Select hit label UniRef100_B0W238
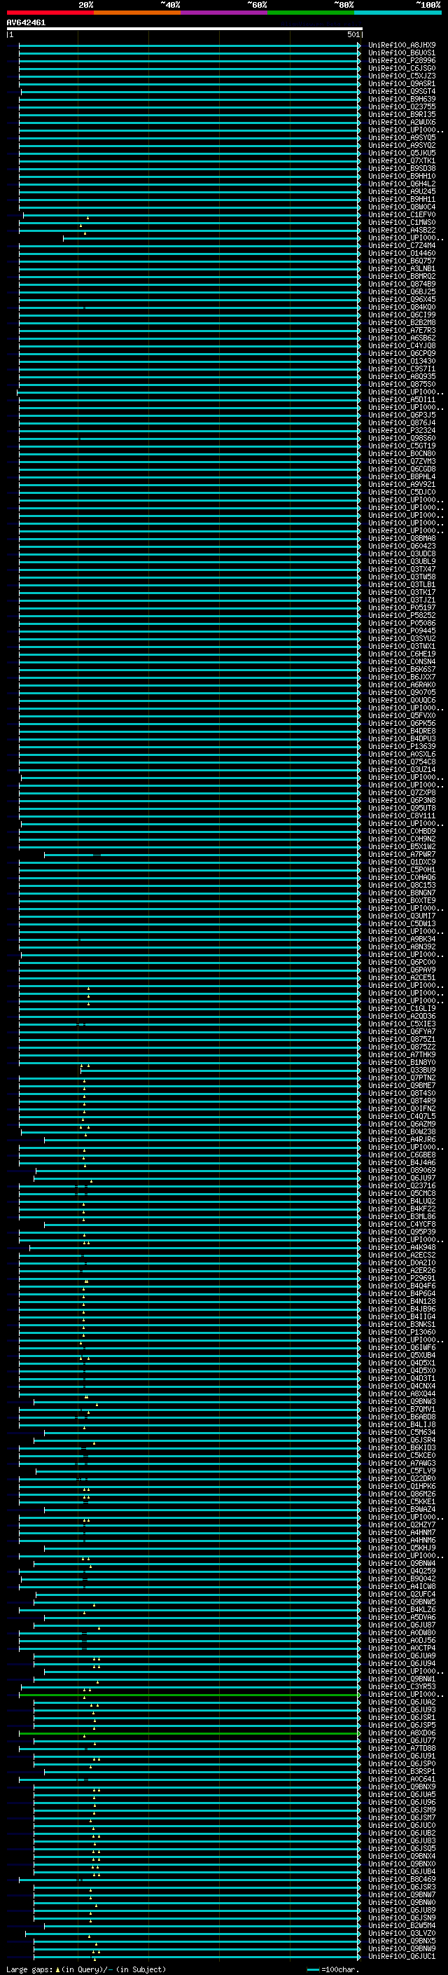 (x=402, y=1131)
